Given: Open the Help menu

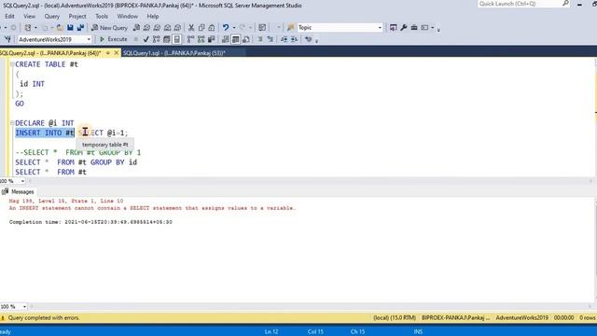Looking at the screenshot, I should (x=153, y=17).
